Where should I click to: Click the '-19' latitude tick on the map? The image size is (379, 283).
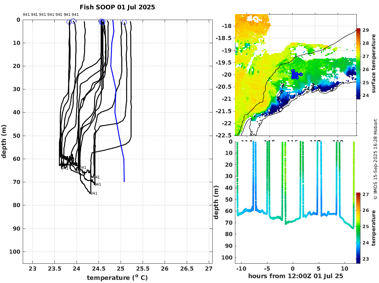pyautogui.click(x=227, y=50)
